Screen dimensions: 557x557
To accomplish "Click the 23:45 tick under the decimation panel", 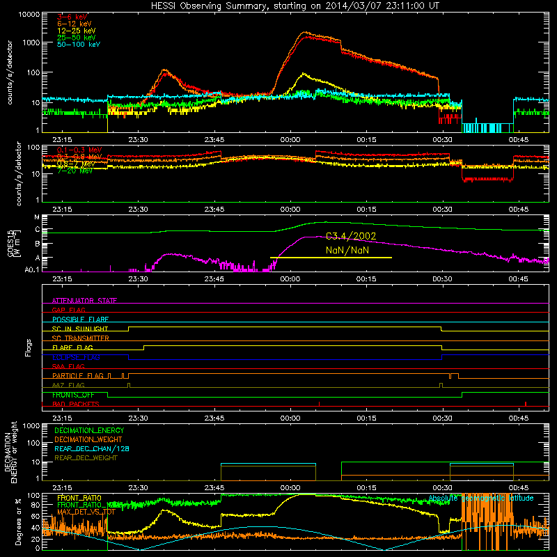I will pos(214,488).
